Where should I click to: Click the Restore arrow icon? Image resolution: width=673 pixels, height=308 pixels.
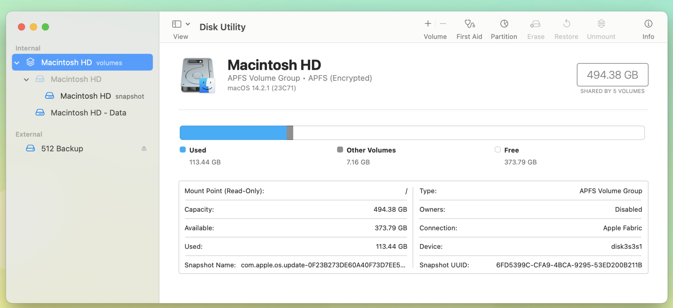pos(567,24)
